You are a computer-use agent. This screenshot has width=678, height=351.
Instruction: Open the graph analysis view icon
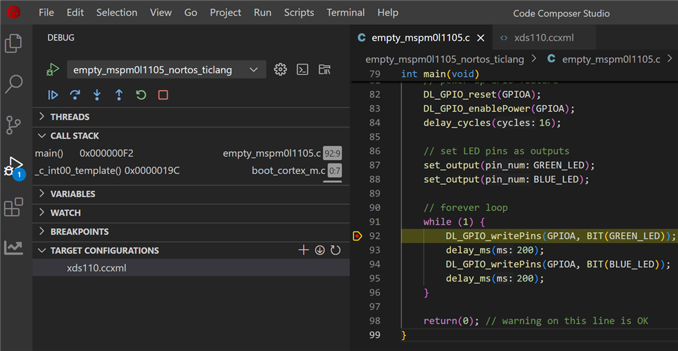(13, 247)
